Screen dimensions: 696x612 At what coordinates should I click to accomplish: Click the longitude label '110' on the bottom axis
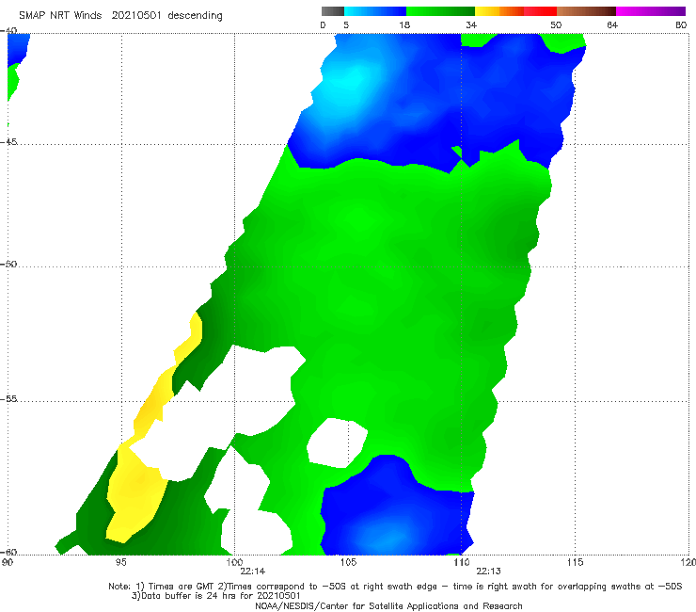pos(462,562)
